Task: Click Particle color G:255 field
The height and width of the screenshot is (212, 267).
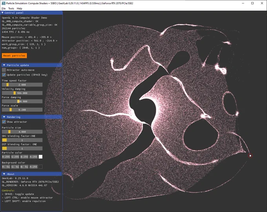Action: pyautogui.click(x=15, y=157)
